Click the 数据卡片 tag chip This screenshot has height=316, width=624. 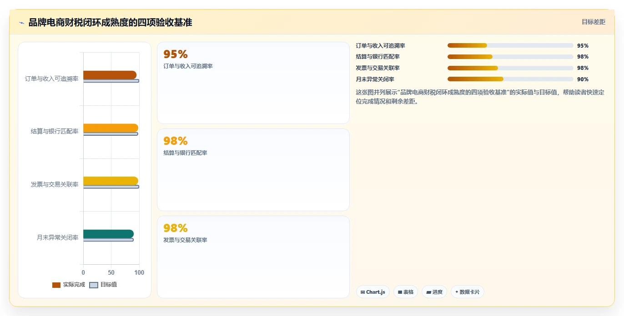pos(467,292)
